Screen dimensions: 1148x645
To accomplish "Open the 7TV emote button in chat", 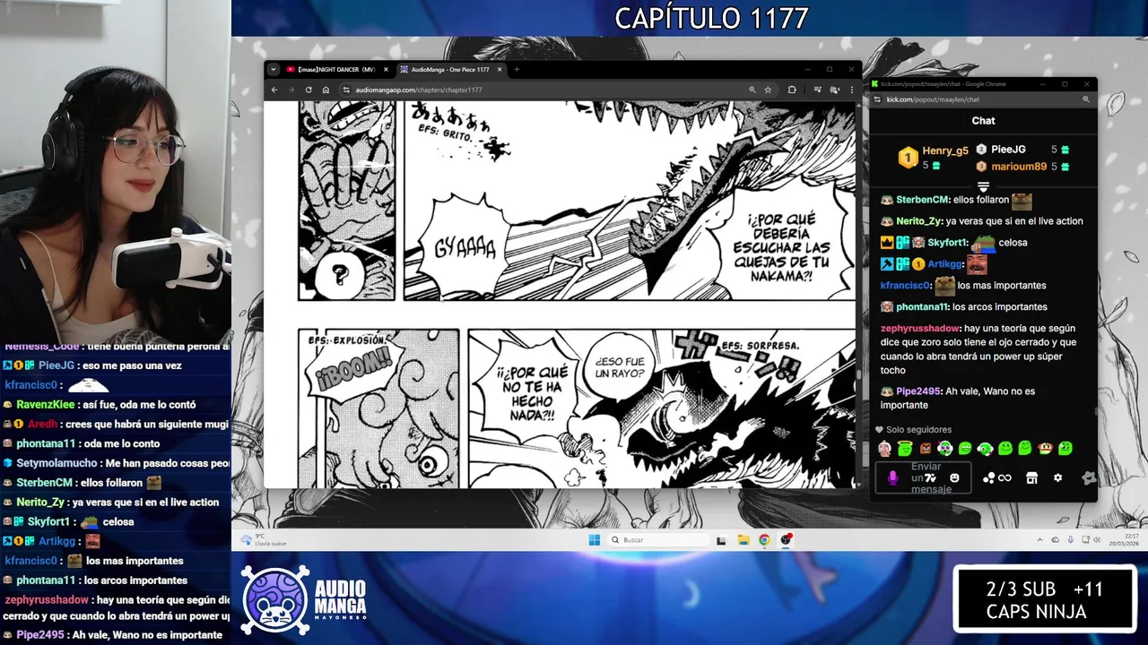I will click(x=931, y=478).
